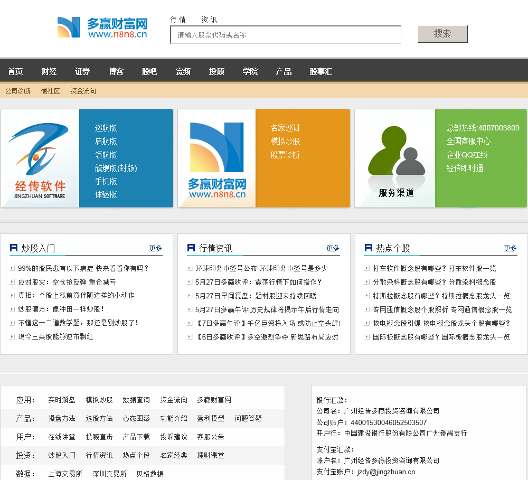Open article 环球印务中签号公布

[x=261, y=268]
